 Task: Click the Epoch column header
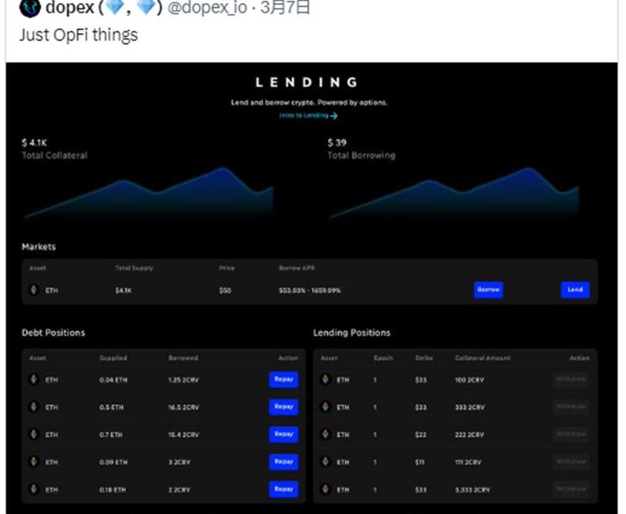click(x=384, y=358)
